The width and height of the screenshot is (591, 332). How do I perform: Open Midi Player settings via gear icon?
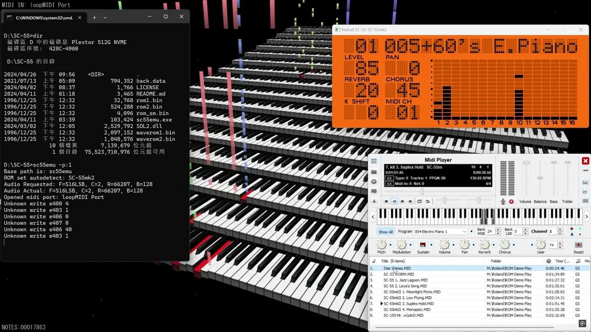(x=374, y=182)
